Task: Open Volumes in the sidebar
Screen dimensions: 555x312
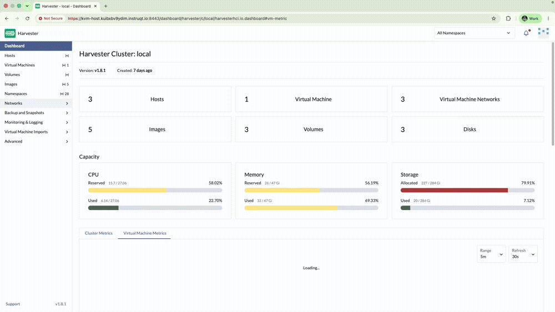Action: [x=36, y=75]
